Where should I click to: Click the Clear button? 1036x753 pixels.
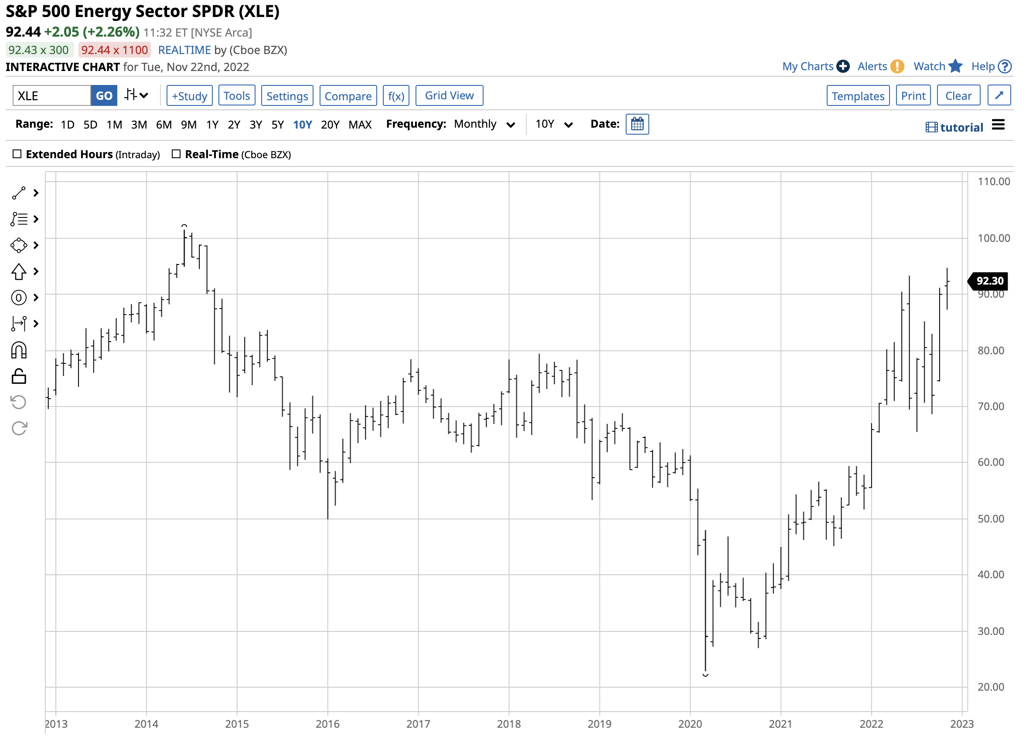point(958,95)
